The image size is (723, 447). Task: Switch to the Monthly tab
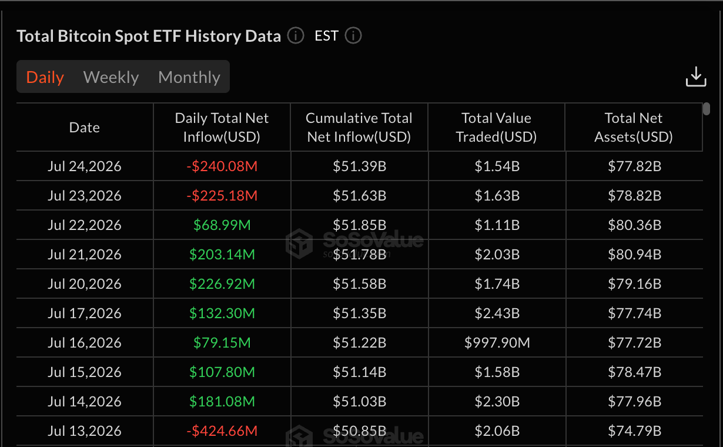click(x=189, y=77)
